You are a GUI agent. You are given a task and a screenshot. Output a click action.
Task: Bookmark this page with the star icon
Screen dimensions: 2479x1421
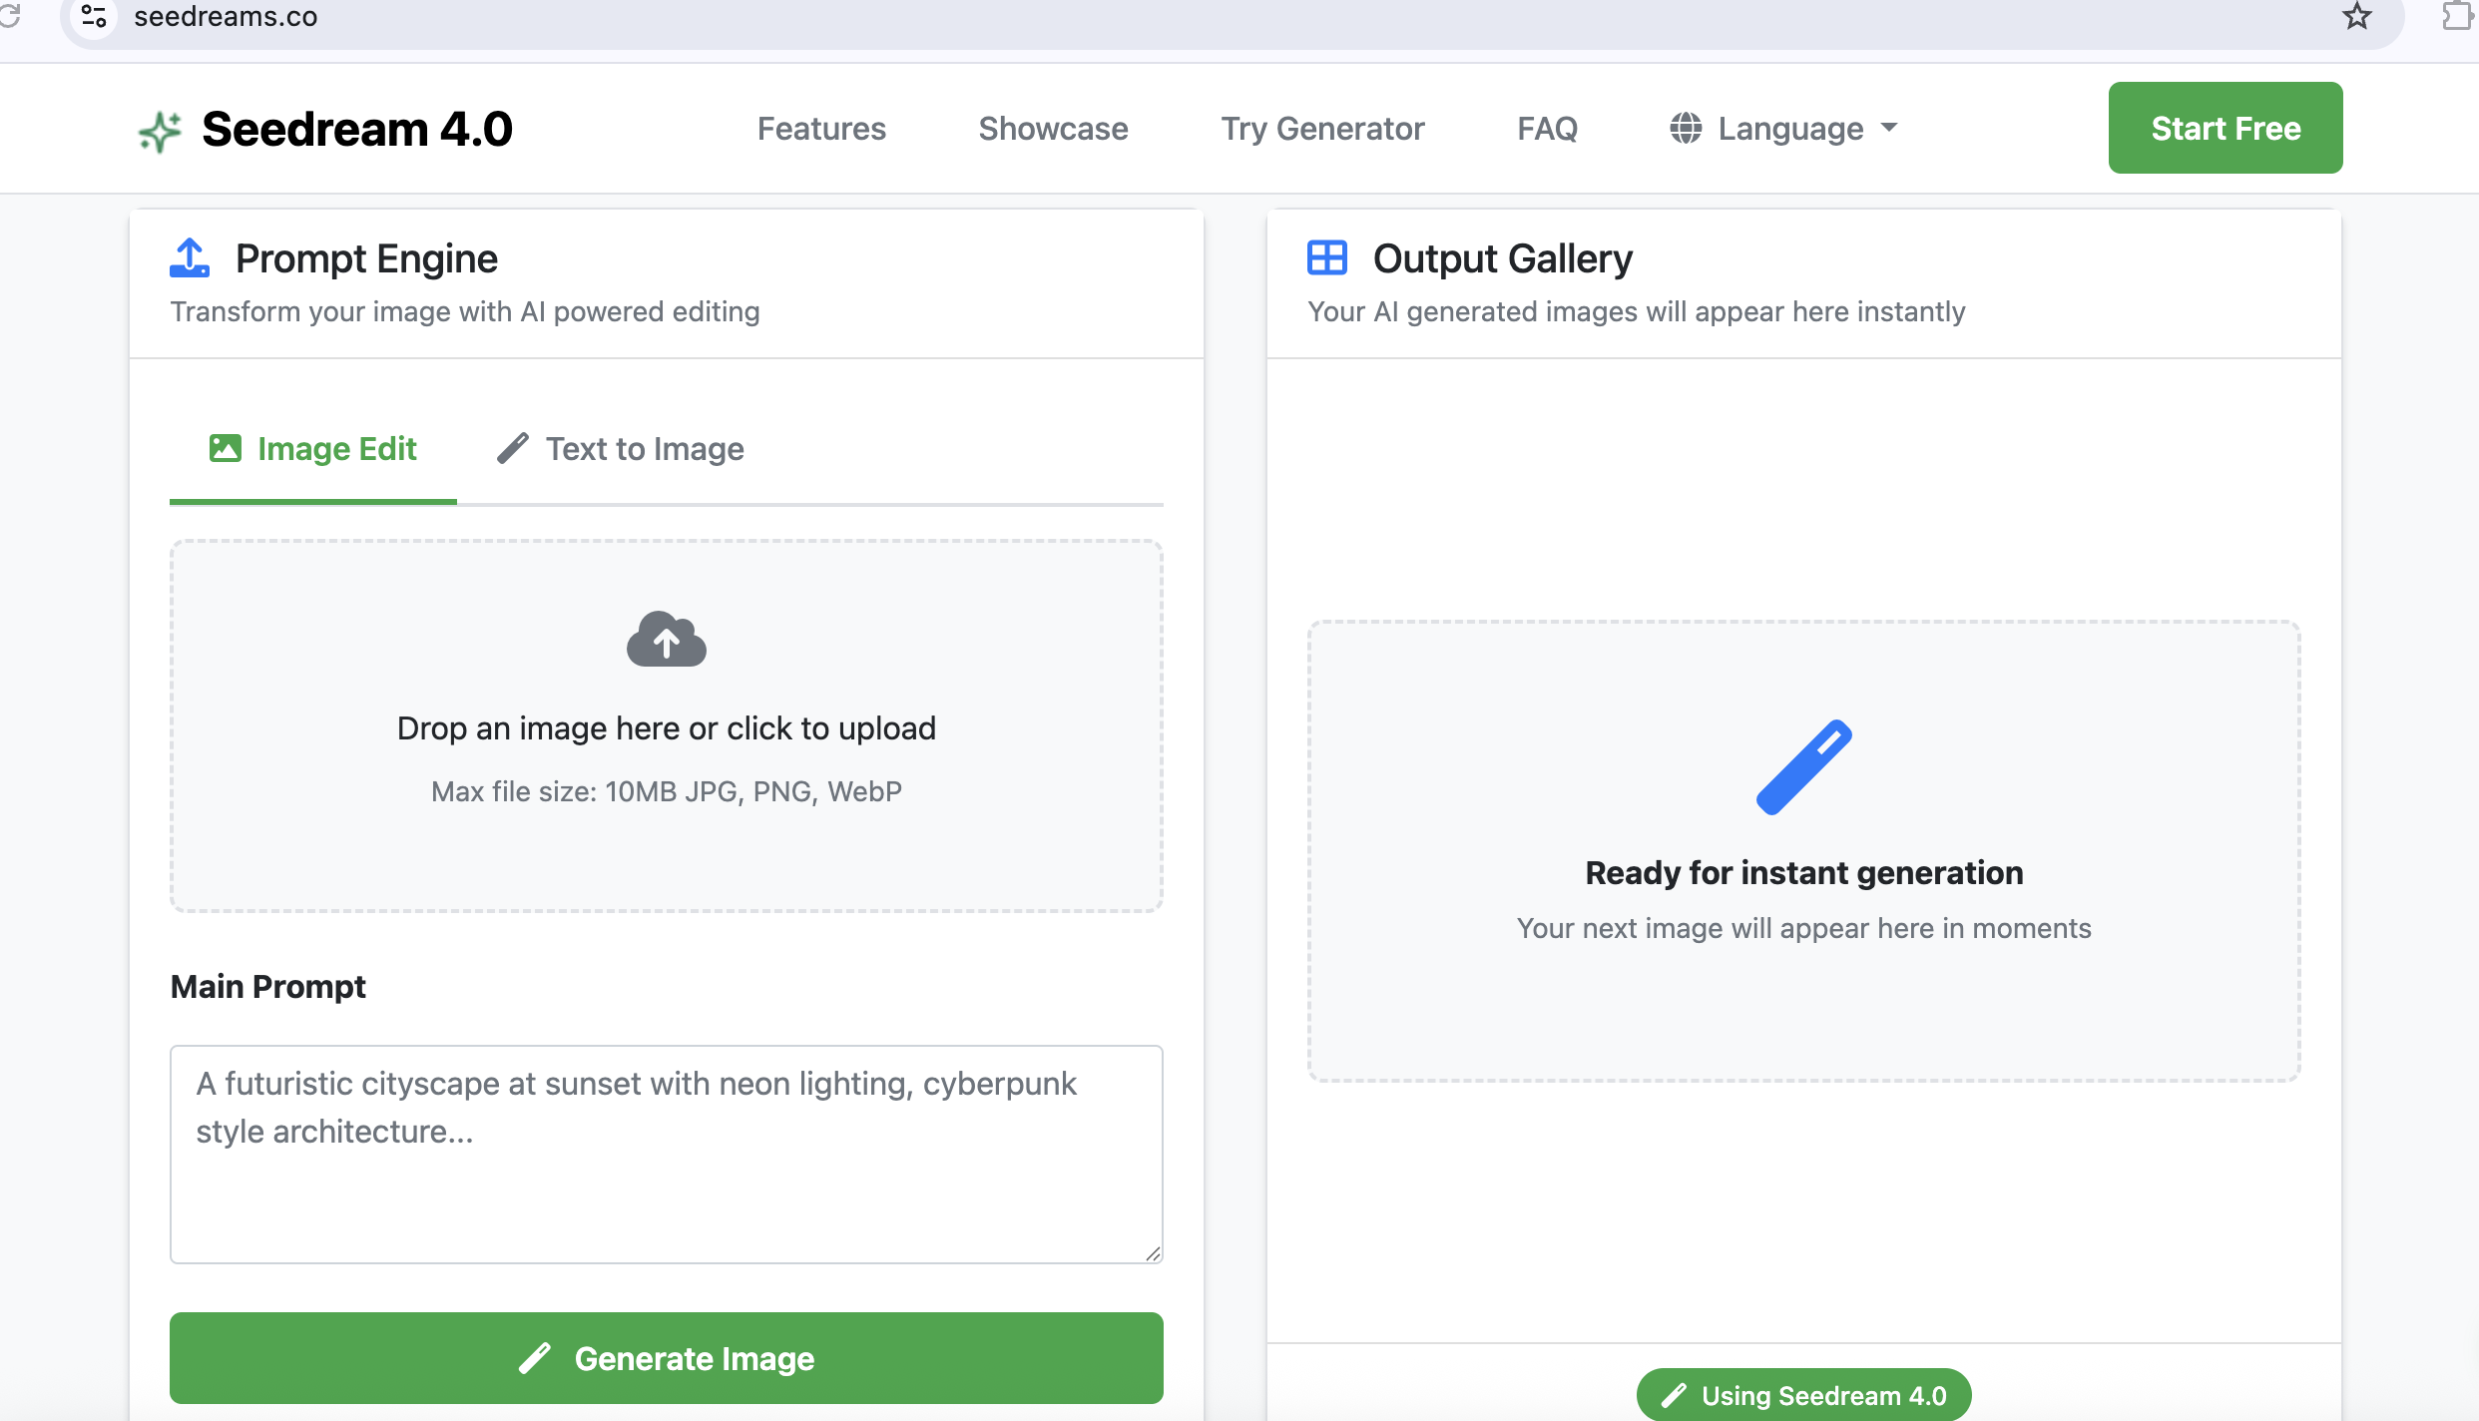(x=2357, y=16)
